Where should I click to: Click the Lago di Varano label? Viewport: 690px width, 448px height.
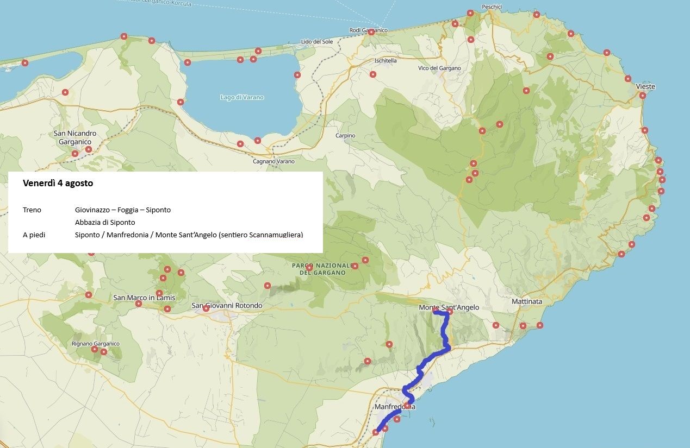(x=242, y=97)
